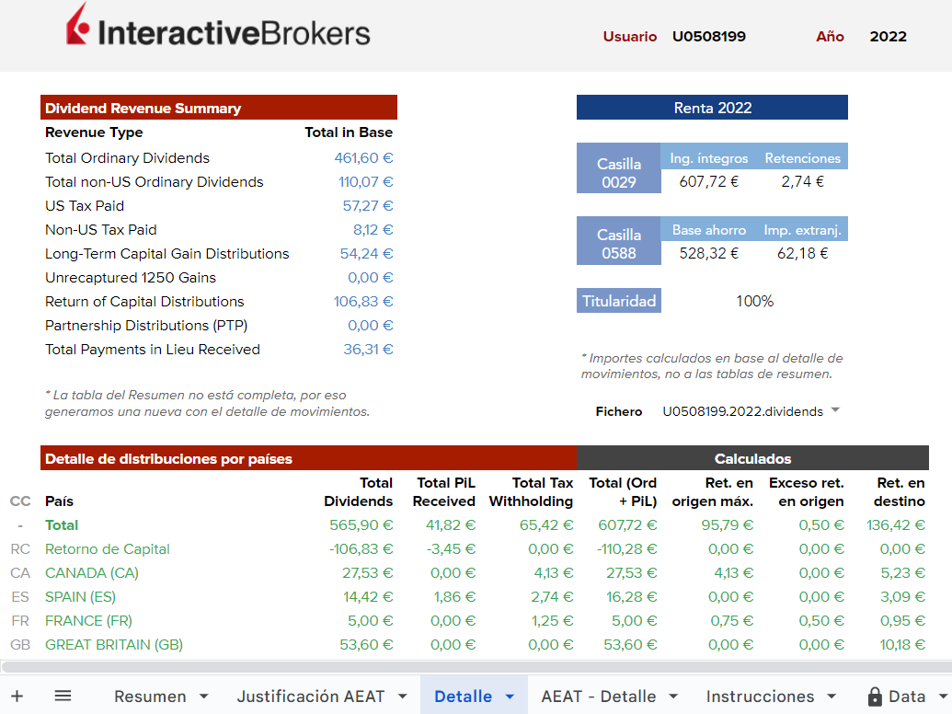The height and width of the screenshot is (714, 952).
Task: Open the Justificación AEAT tab dropdown arrow
Action: [x=403, y=697]
